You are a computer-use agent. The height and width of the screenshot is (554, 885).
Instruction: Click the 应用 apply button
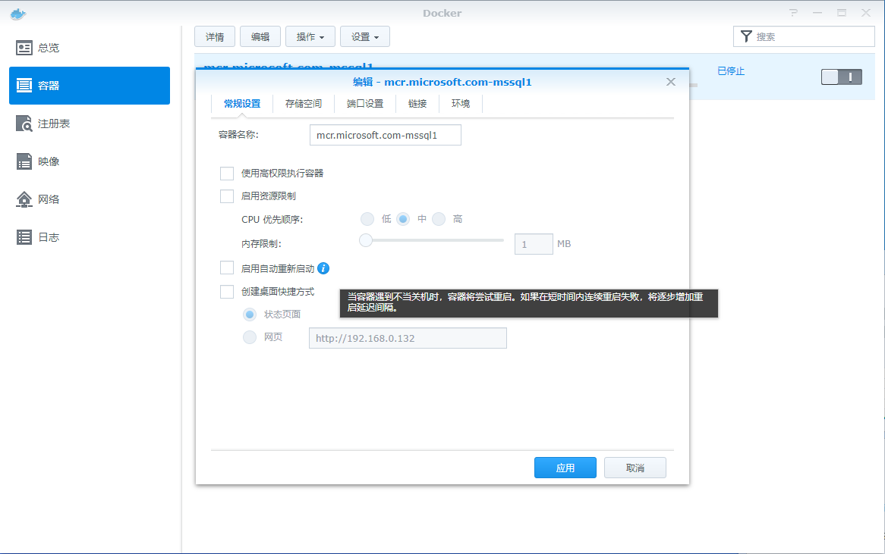pos(565,468)
